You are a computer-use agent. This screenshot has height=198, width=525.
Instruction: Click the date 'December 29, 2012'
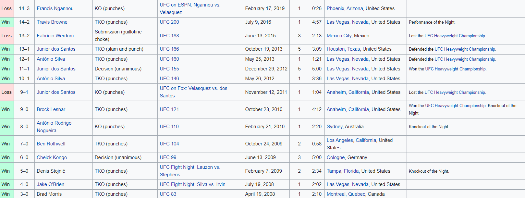(266, 69)
